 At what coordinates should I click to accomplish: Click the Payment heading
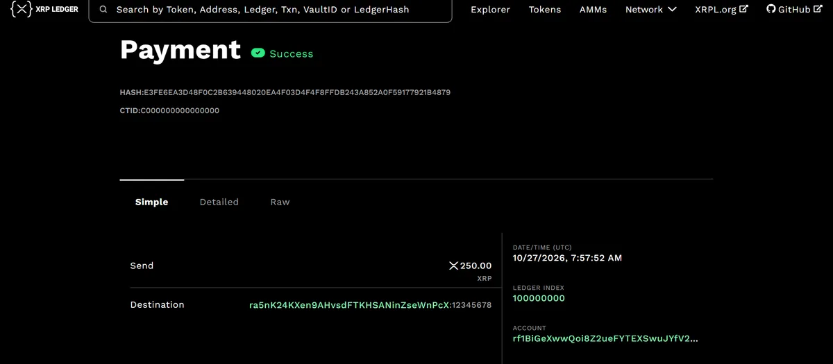(180, 50)
